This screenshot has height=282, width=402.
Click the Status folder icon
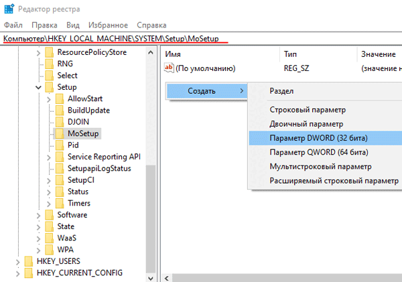point(60,192)
